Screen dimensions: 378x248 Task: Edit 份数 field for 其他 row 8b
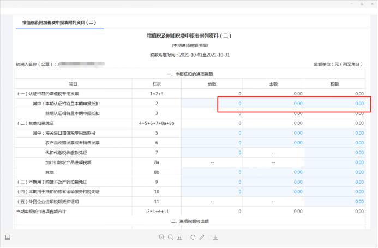[212, 172]
